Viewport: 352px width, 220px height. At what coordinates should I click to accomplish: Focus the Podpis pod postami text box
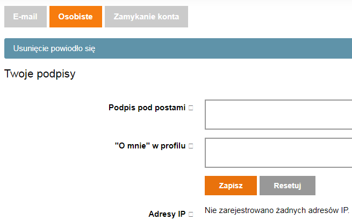click(x=278, y=114)
